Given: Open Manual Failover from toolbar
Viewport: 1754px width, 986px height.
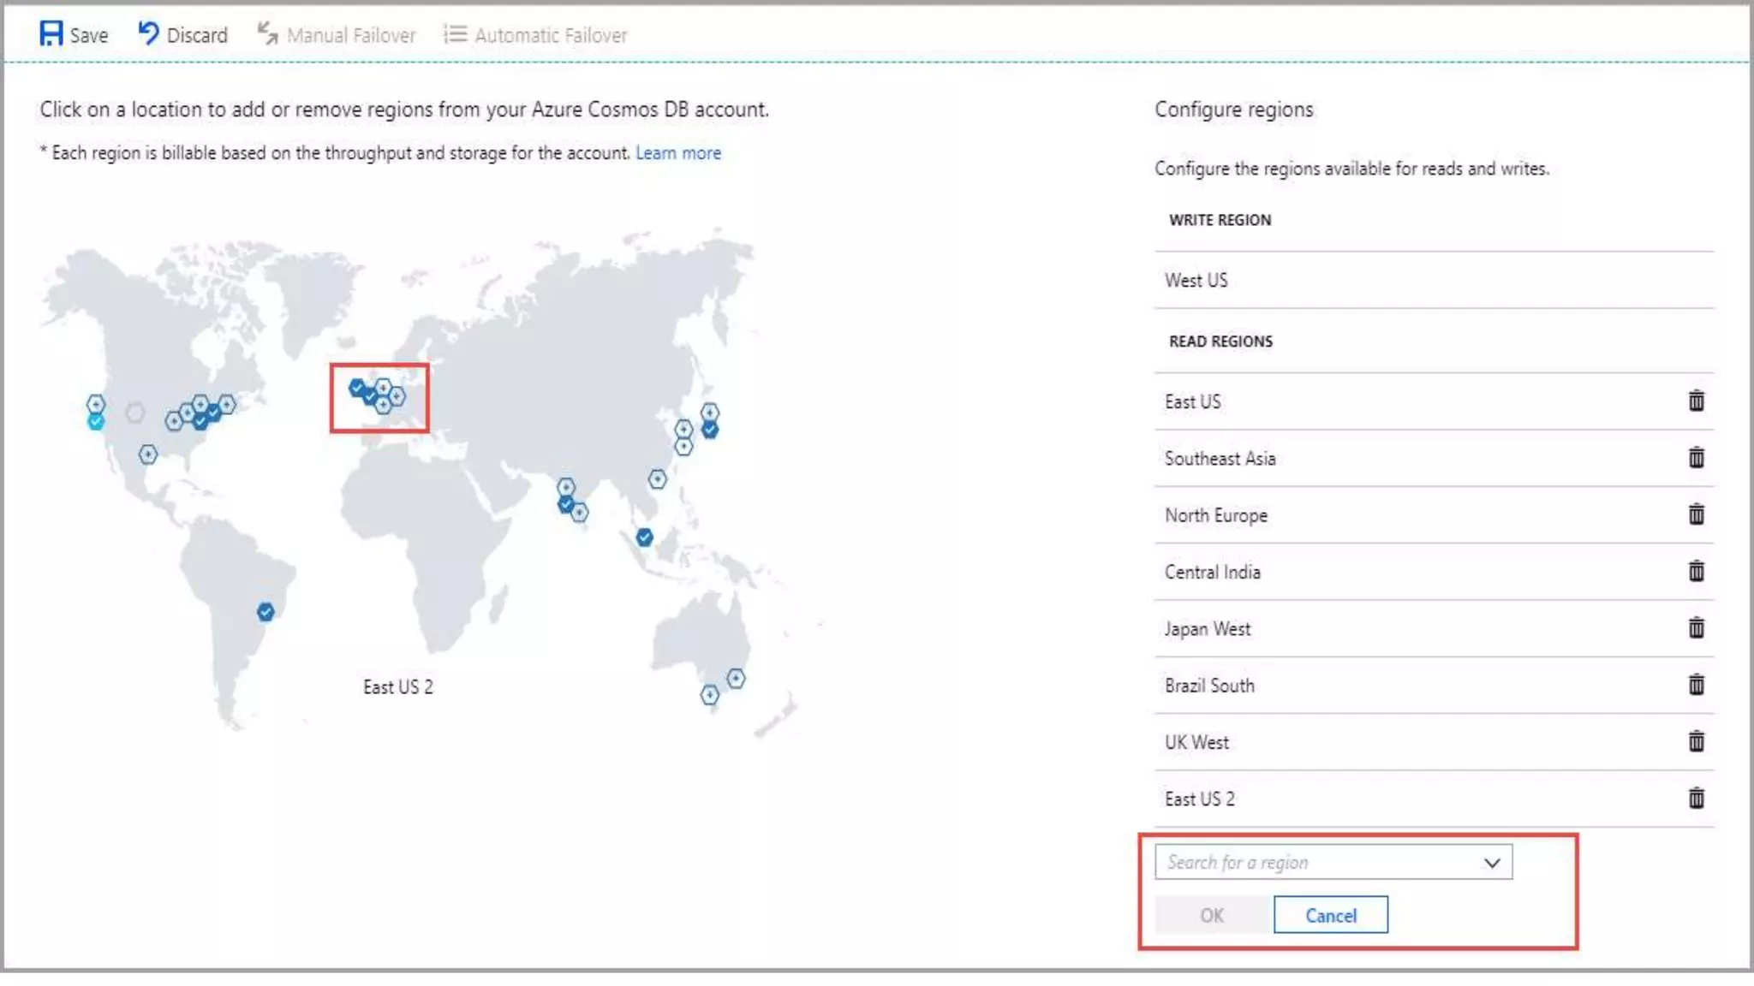Looking at the screenshot, I should (x=337, y=35).
